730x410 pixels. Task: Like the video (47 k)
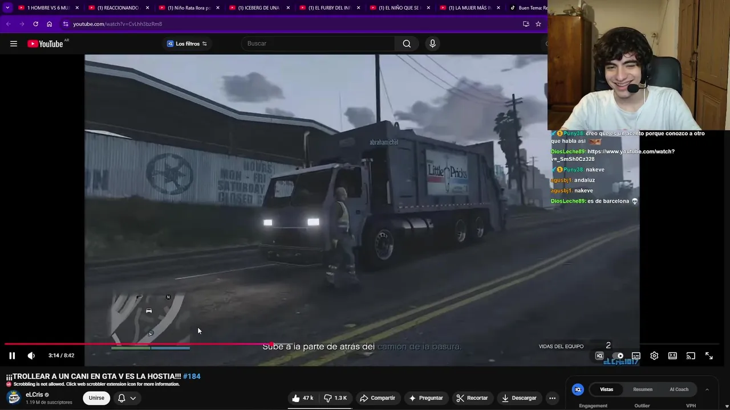302,398
